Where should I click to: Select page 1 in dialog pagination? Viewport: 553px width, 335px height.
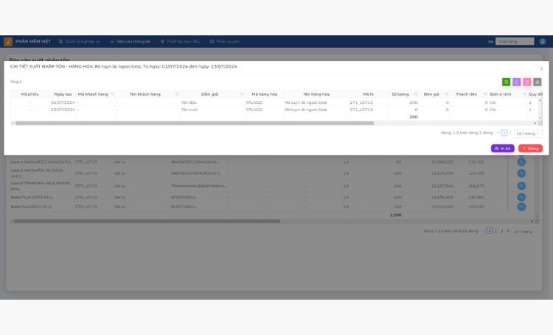coord(504,133)
